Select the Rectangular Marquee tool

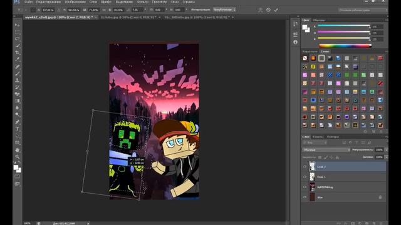17,32
